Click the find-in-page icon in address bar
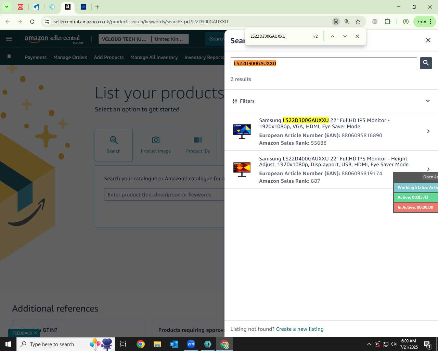Screen dimensions: 438x351 [x=336, y=22]
